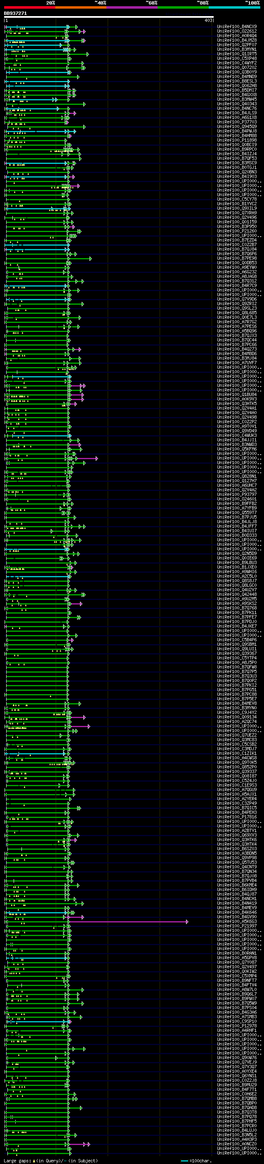Select UniRef100_A5K6G3 label
Image resolution: width=264 pixels, height=1164 pixels.
(237, 921)
